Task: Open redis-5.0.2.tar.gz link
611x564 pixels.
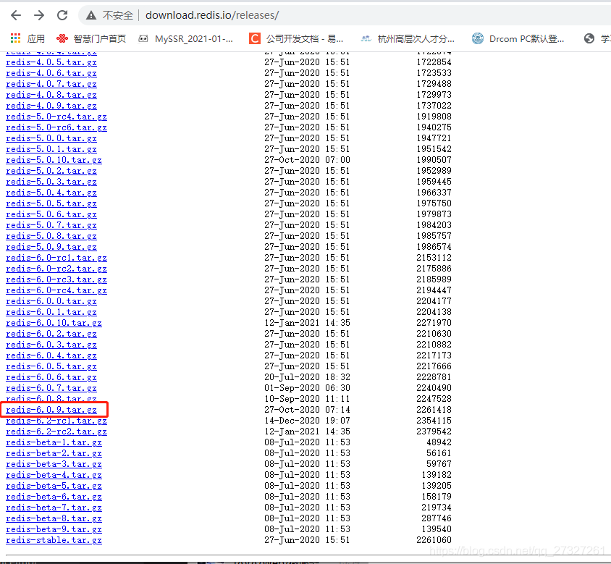Action: [51, 171]
